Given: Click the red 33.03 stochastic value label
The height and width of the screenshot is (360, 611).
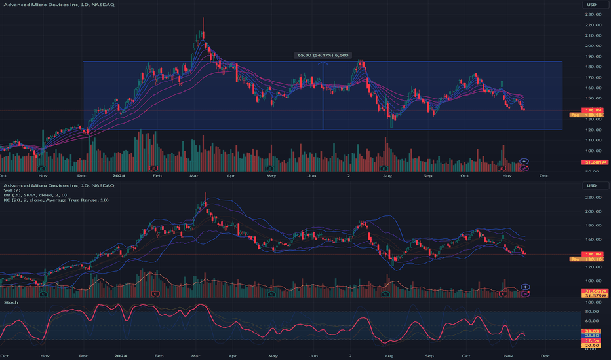Looking at the screenshot, I should (x=592, y=331).
